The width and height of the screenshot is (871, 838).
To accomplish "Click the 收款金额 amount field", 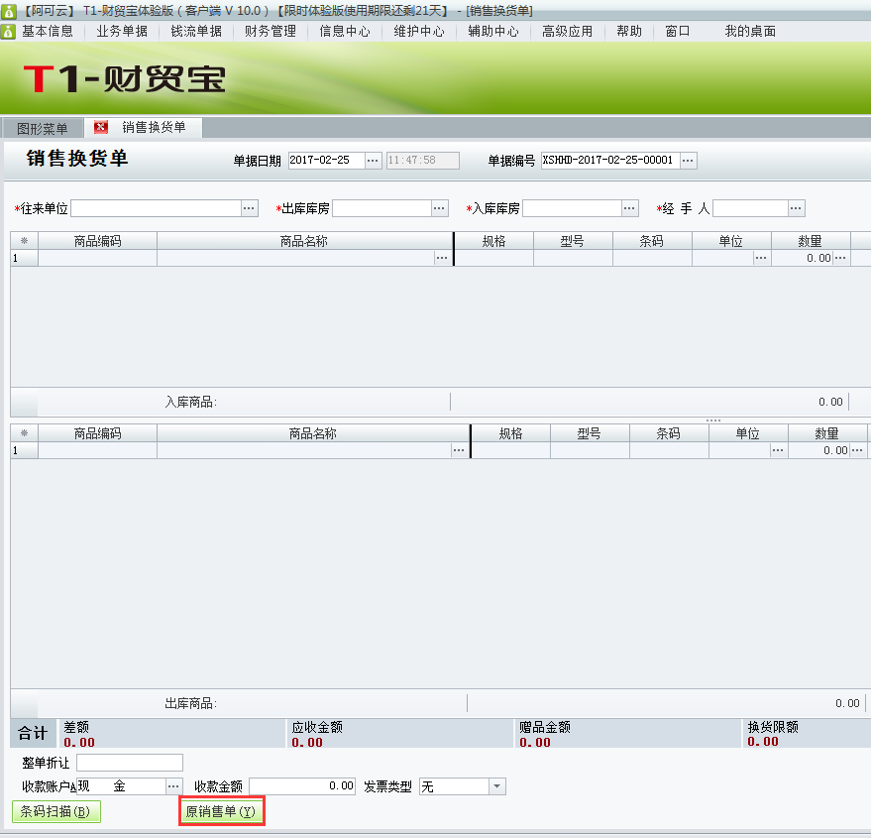I will pyautogui.click(x=297, y=785).
